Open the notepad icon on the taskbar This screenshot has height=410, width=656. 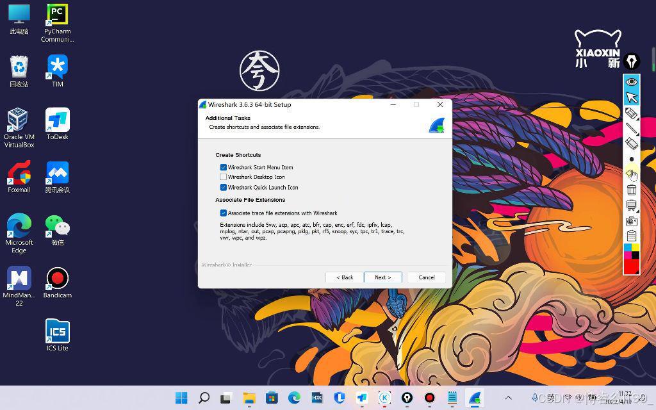[452, 398]
